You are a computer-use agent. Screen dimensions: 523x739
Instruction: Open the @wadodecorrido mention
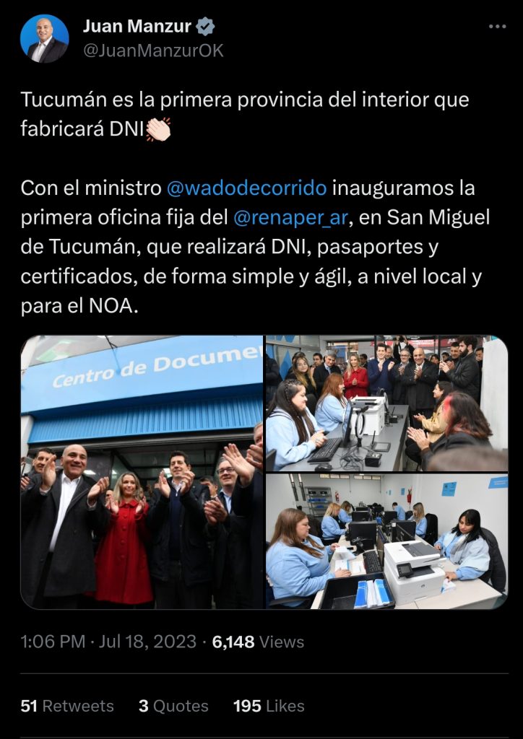pyautogui.click(x=246, y=188)
